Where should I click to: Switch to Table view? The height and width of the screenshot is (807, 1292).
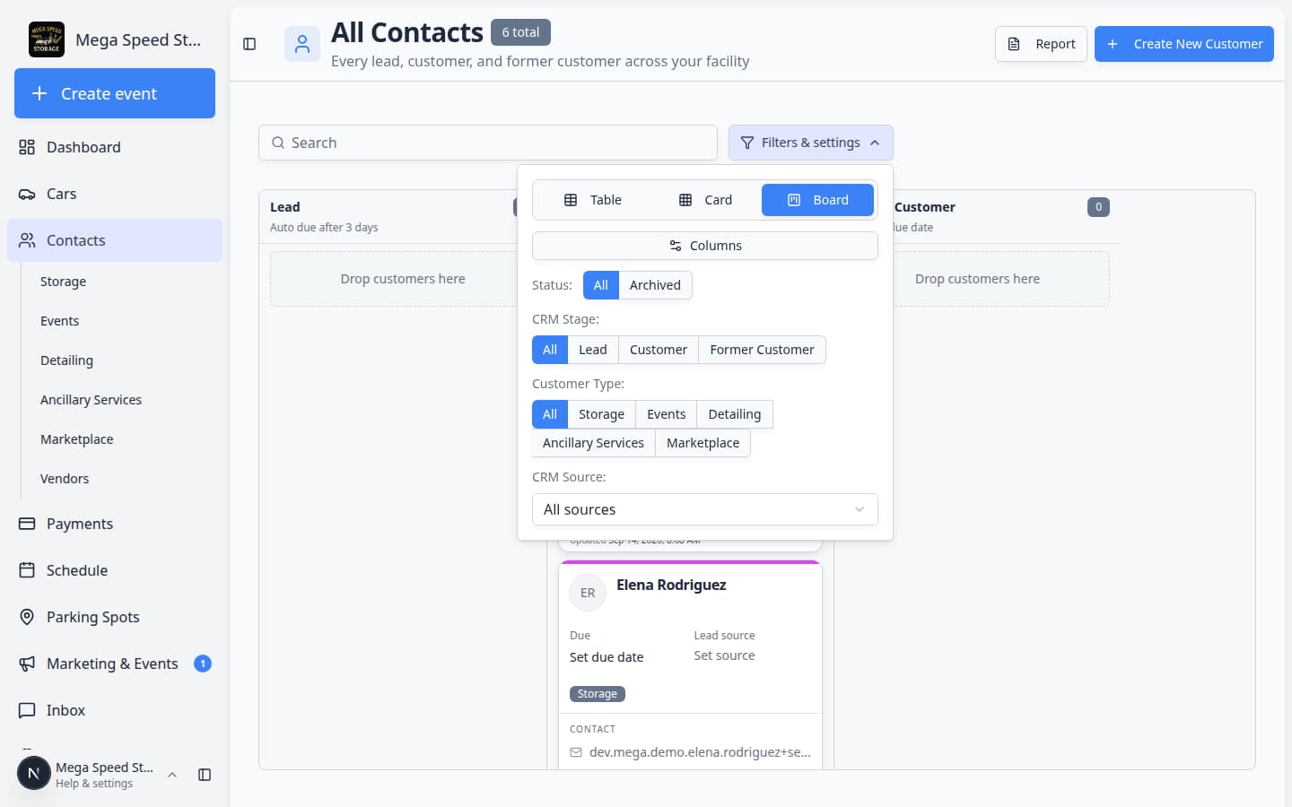(x=592, y=200)
